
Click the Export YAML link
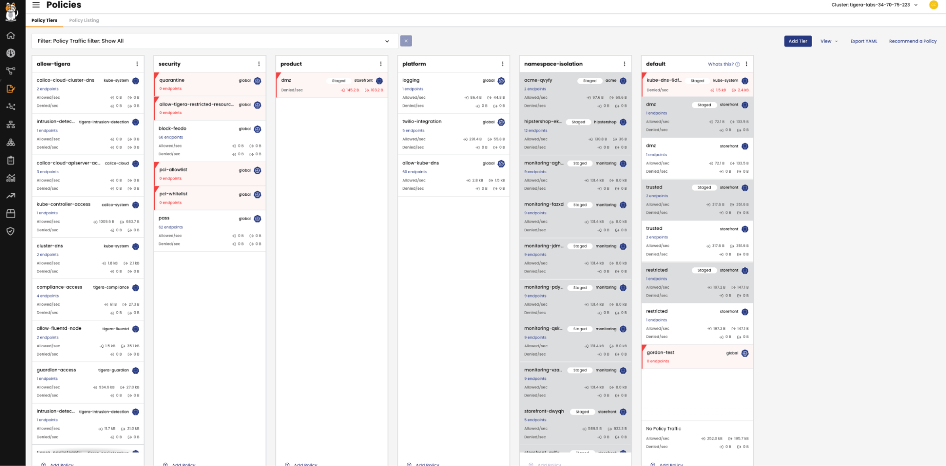(x=863, y=41)
